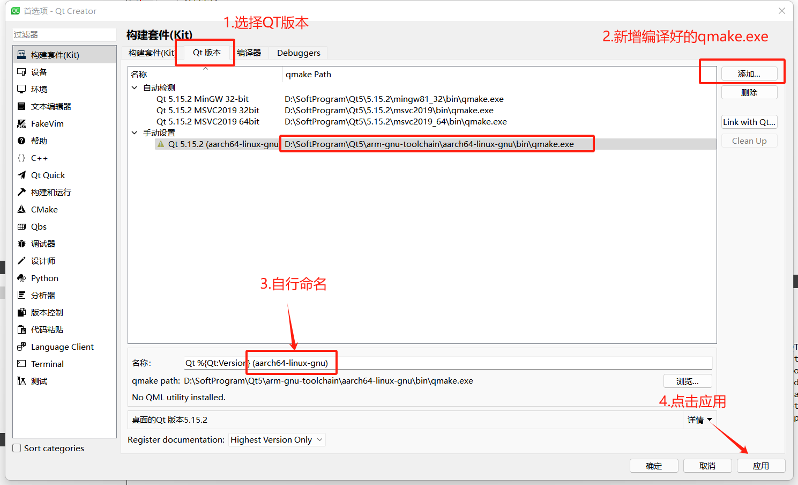Open the FakeVim settings icon
This screenshot has width=798, height=485.
point(21,123)
